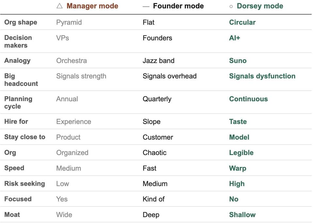
Task: Click Warp in the Speed row
Action: click(237, 168)
